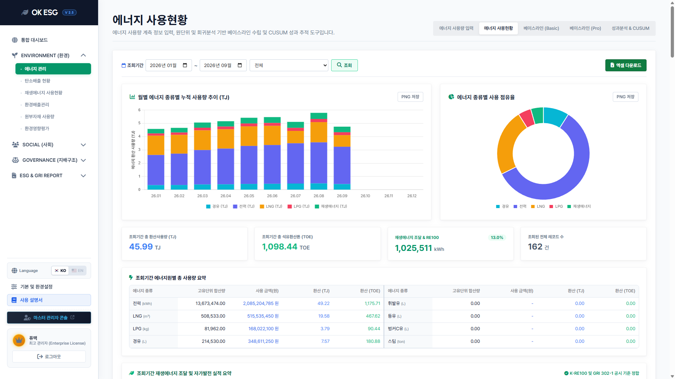
Task: Click 엑셀 다운로드 button
Action: click(626, 65)
